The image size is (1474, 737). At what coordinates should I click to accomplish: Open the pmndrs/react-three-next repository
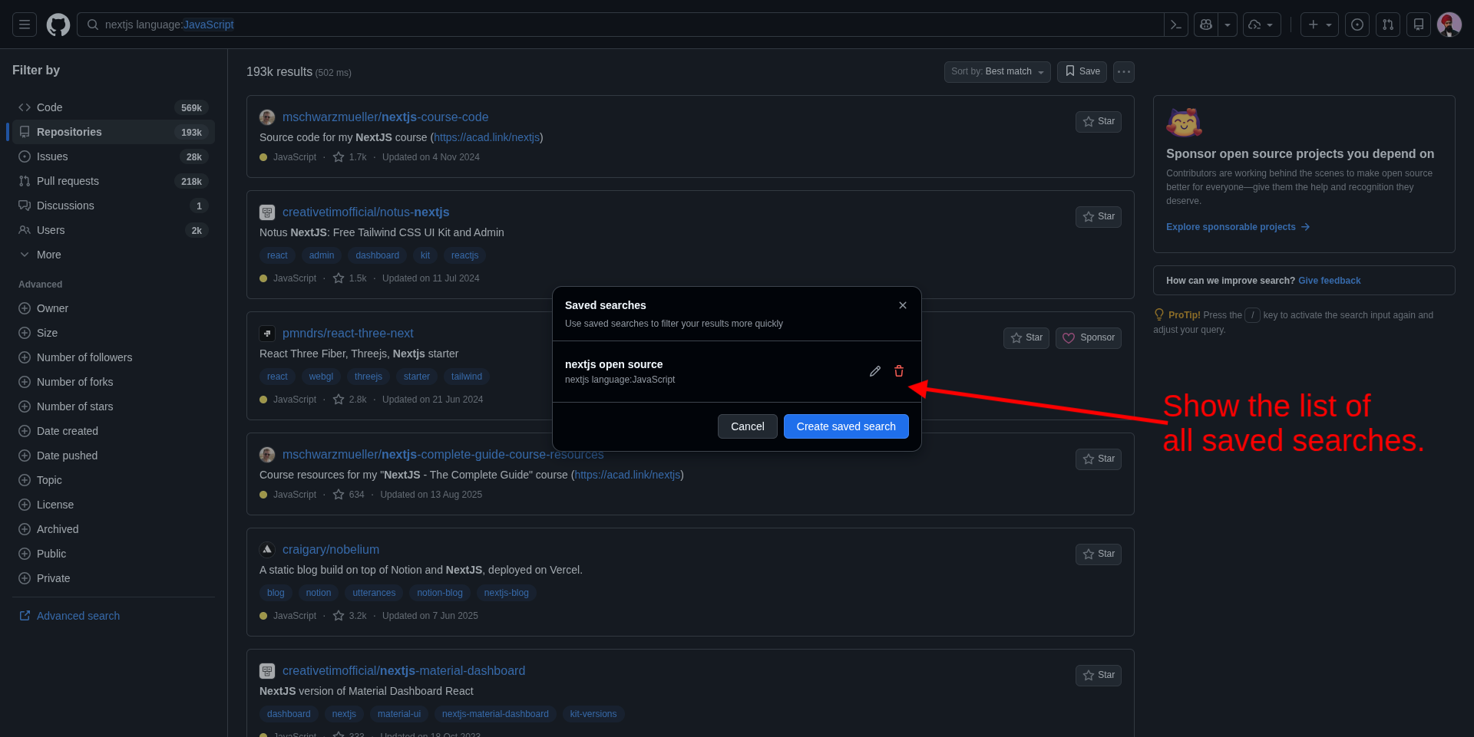click(x=348, y=334)
